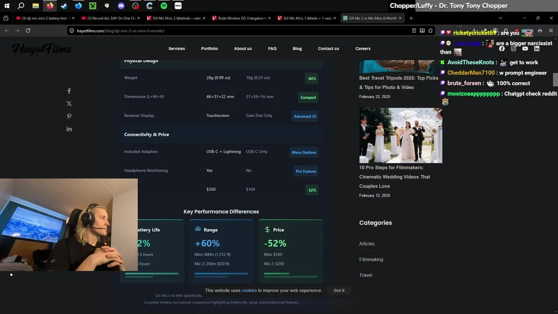Toggle reader view in address bar

pos(414,31)
